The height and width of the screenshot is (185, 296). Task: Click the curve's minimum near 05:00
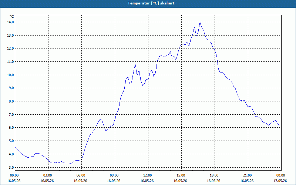[x=71, y=163]
